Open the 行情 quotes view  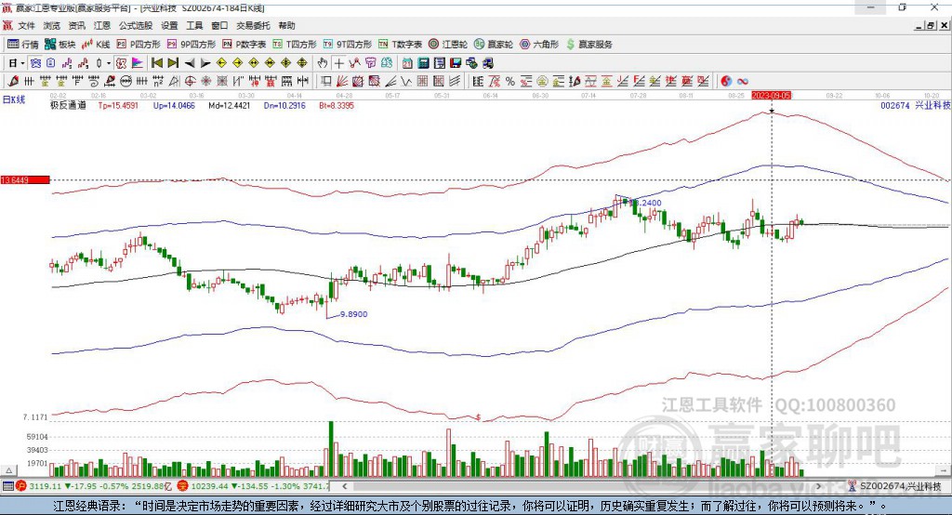coord(23,45)
